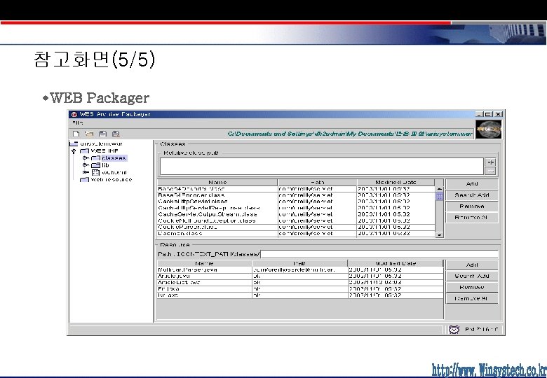
Task: Click the web.xml file icon in tree
Action: 95,172
